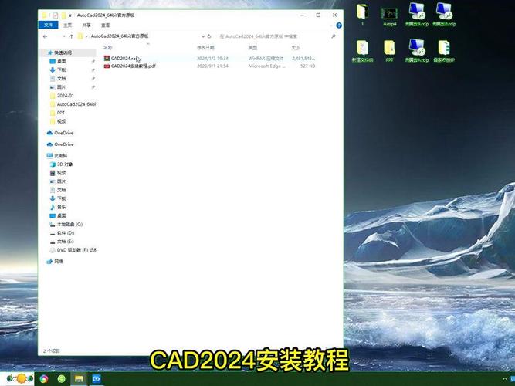Open AutoCad2024_64bi folder in sidebar
Screen dimensions: 515x386
coord(76,104)
